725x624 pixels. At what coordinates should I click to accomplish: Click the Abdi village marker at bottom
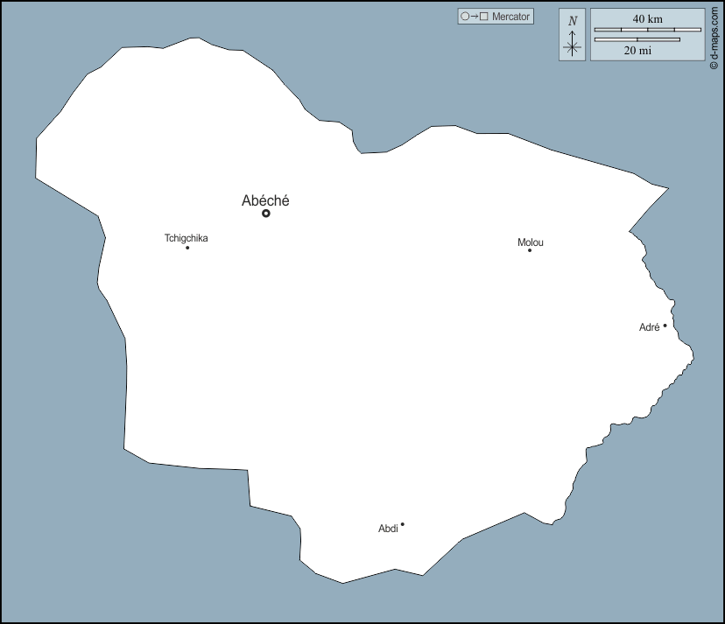pyautogui.click(x=401, y=522)
